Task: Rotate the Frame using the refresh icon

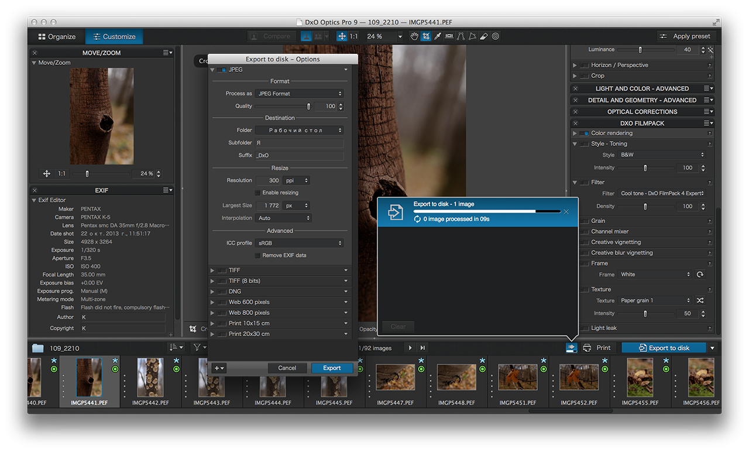Action: pyautogui.click(x=700, y=275)
